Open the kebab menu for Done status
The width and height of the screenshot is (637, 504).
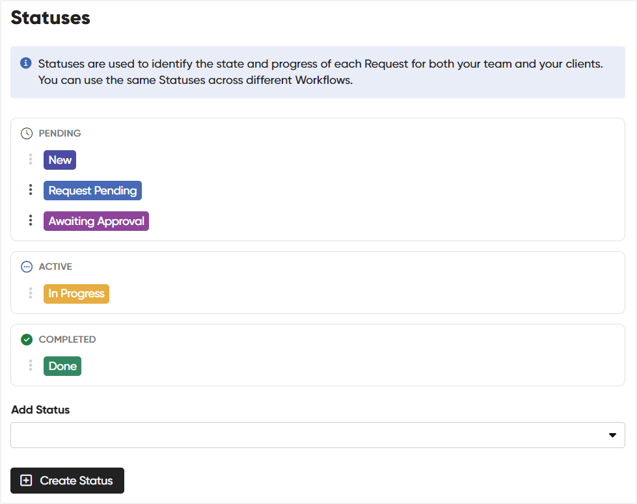coord(31,365)
